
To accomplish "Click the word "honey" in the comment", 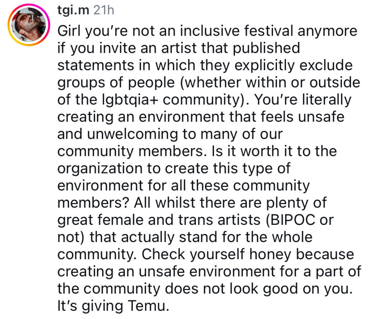I will [267, 254].
